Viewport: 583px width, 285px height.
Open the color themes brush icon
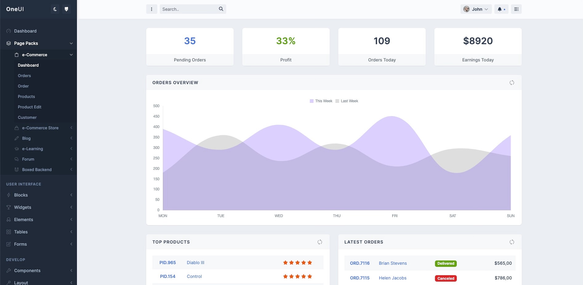66,9
